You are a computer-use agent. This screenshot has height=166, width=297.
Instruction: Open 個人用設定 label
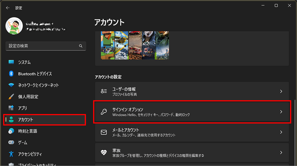point(28,97)
